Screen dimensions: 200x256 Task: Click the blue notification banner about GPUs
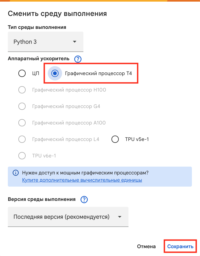[x=100, y=176]
